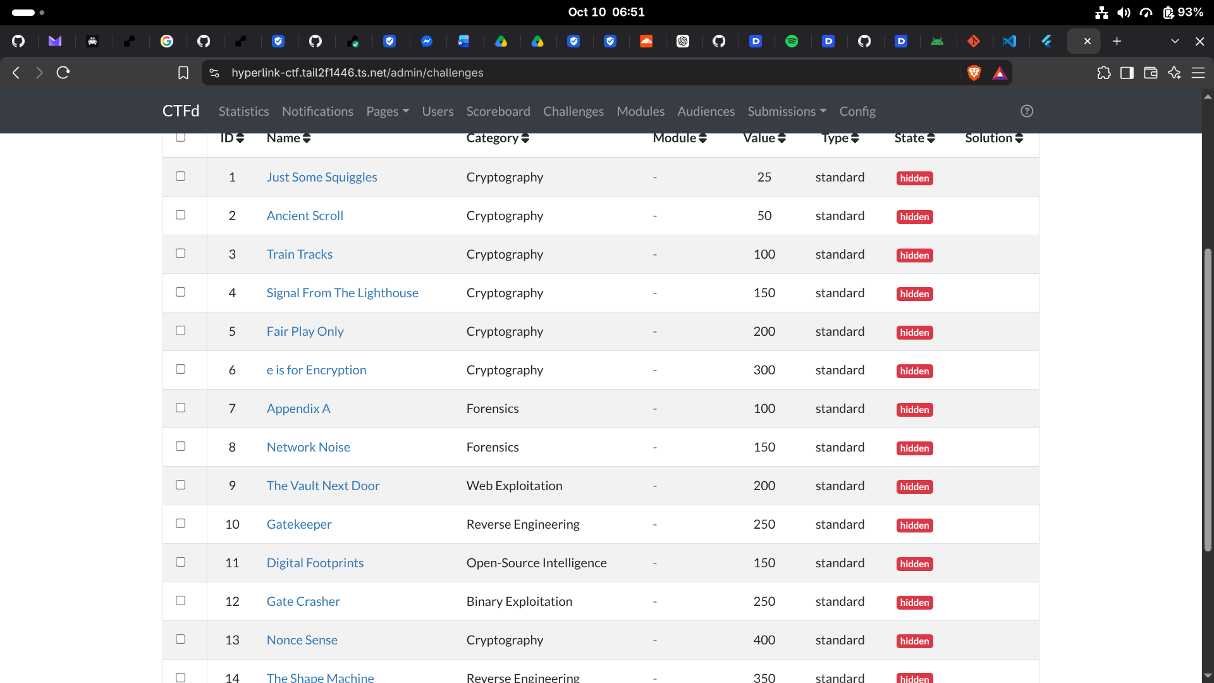1214x683 pixels.
Task: Open Brave Shields lion icon
Action: coord(974,73)
